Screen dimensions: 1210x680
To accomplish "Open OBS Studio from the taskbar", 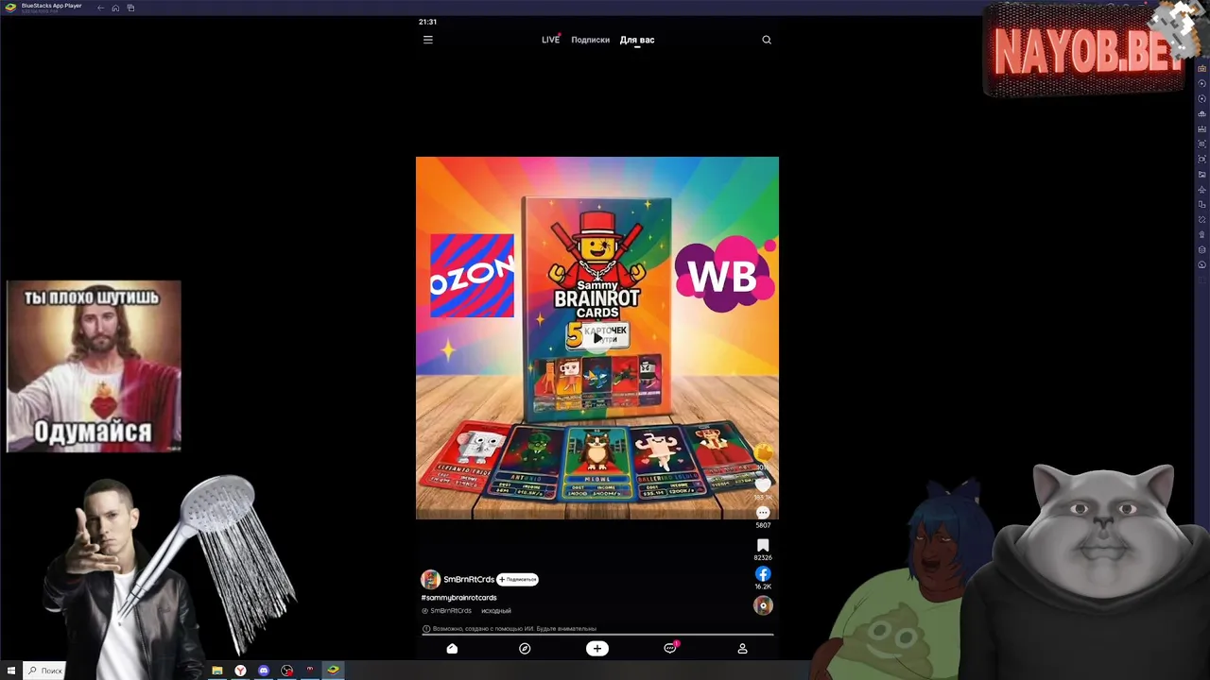I will pyautogui.click(x=286, y=671).
